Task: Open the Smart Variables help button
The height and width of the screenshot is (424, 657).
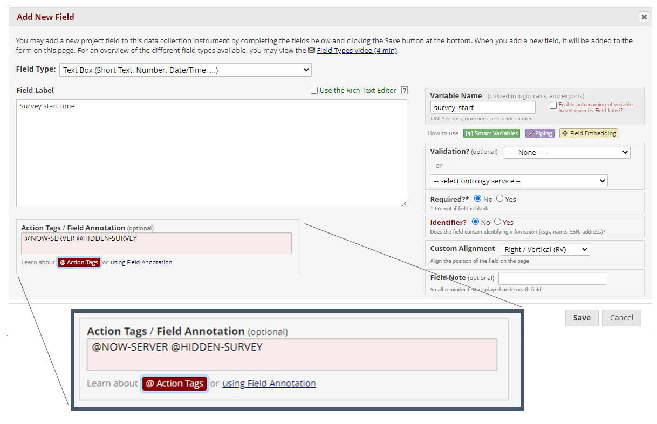Action: (x=491, y=133)
